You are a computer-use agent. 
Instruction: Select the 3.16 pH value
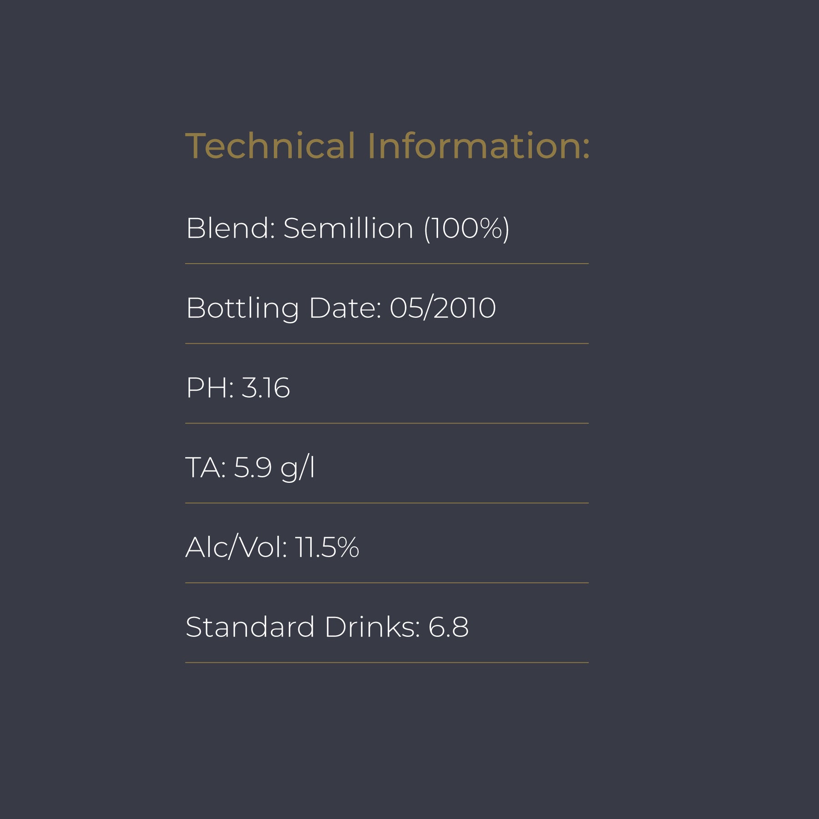point(265,388)
